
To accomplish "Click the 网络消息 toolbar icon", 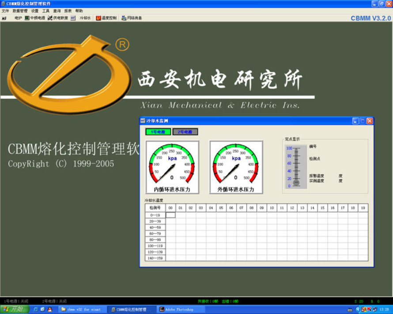I will [x=124, y=18].
